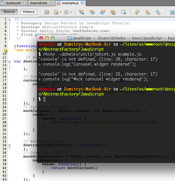Select the example.js tab
Viewport: 175px width, 181px height.
click(70, 3)
